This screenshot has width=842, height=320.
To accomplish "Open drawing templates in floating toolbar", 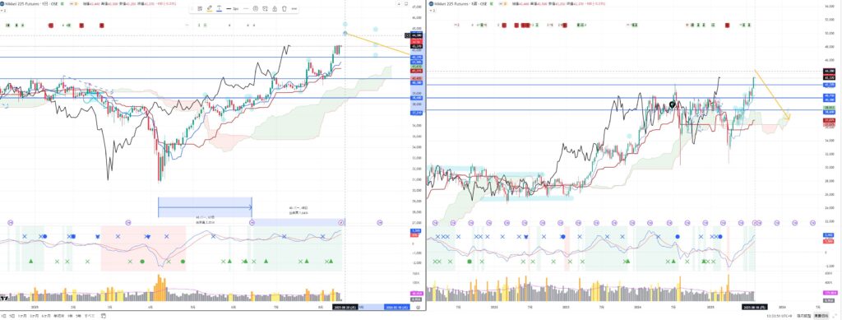I will click(200, 8).
